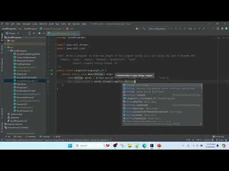Toggle the Project side tool window tab

2,37
